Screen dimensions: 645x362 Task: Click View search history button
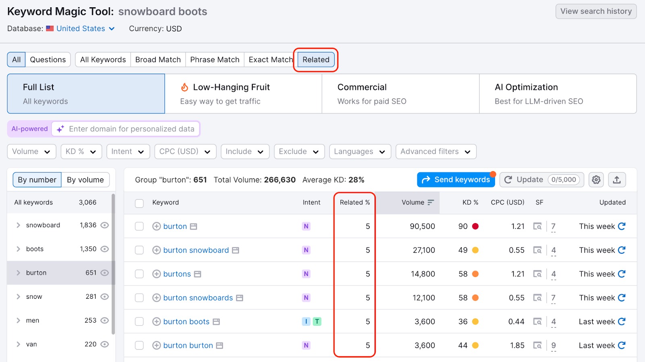[x=596, y=11]
